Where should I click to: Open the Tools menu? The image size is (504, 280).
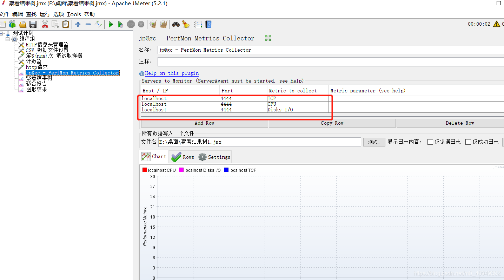point(74,14)
